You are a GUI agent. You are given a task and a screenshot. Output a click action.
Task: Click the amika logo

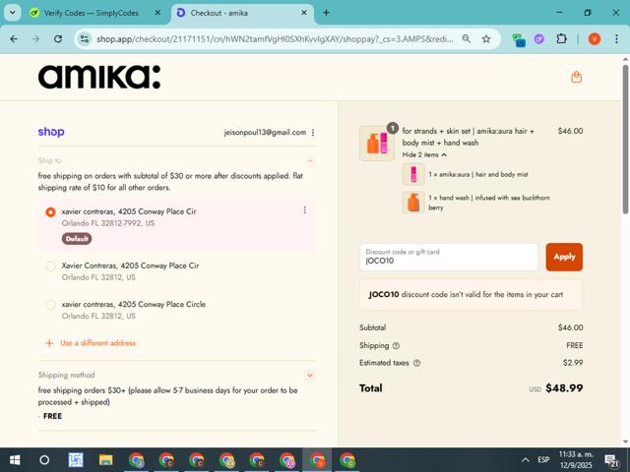tap(99, 77)
